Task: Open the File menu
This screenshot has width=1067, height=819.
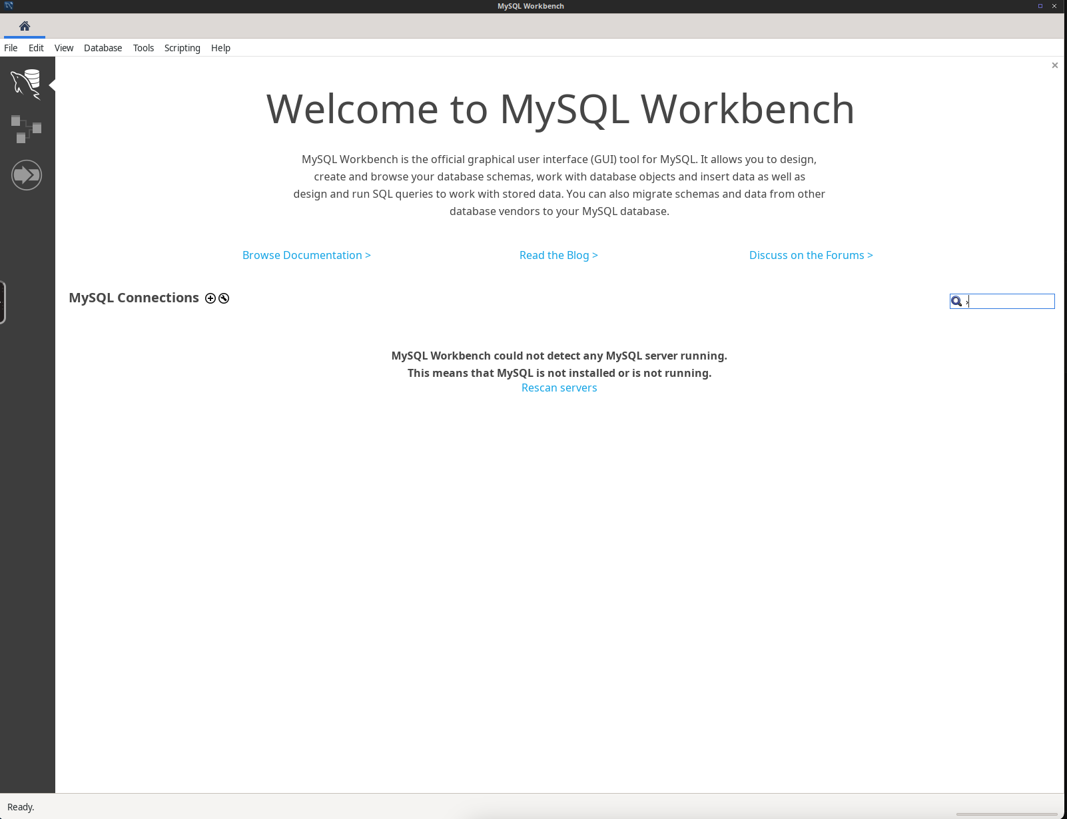Action: pyautogui.click(x=11, y=47)
